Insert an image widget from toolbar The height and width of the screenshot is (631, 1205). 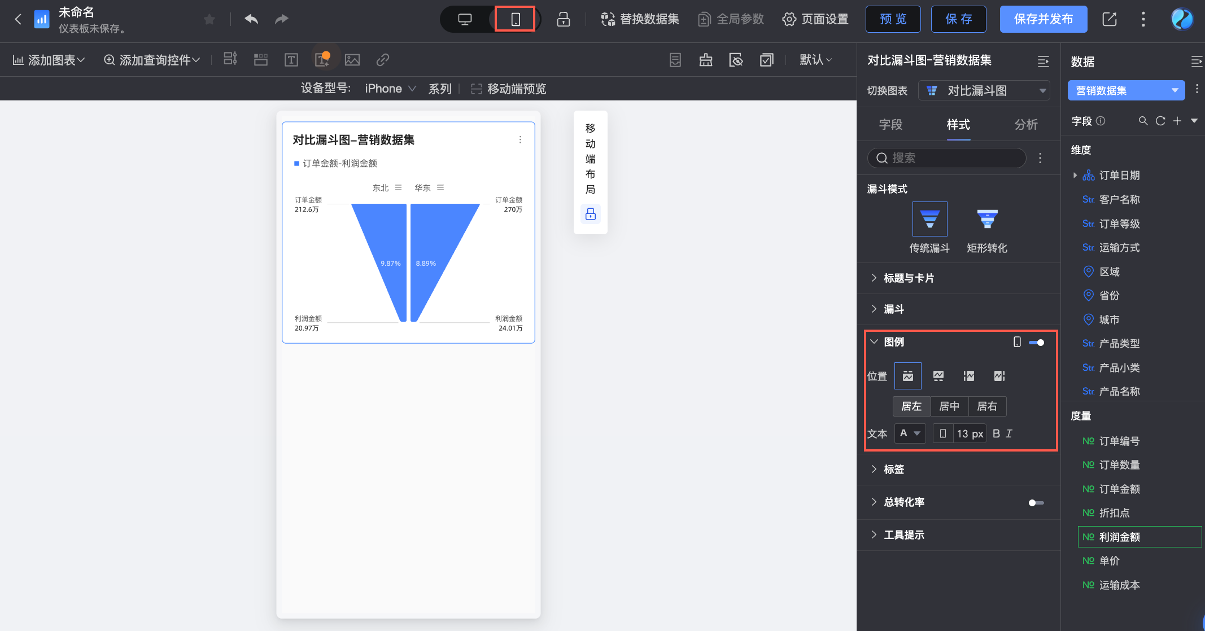352,60
